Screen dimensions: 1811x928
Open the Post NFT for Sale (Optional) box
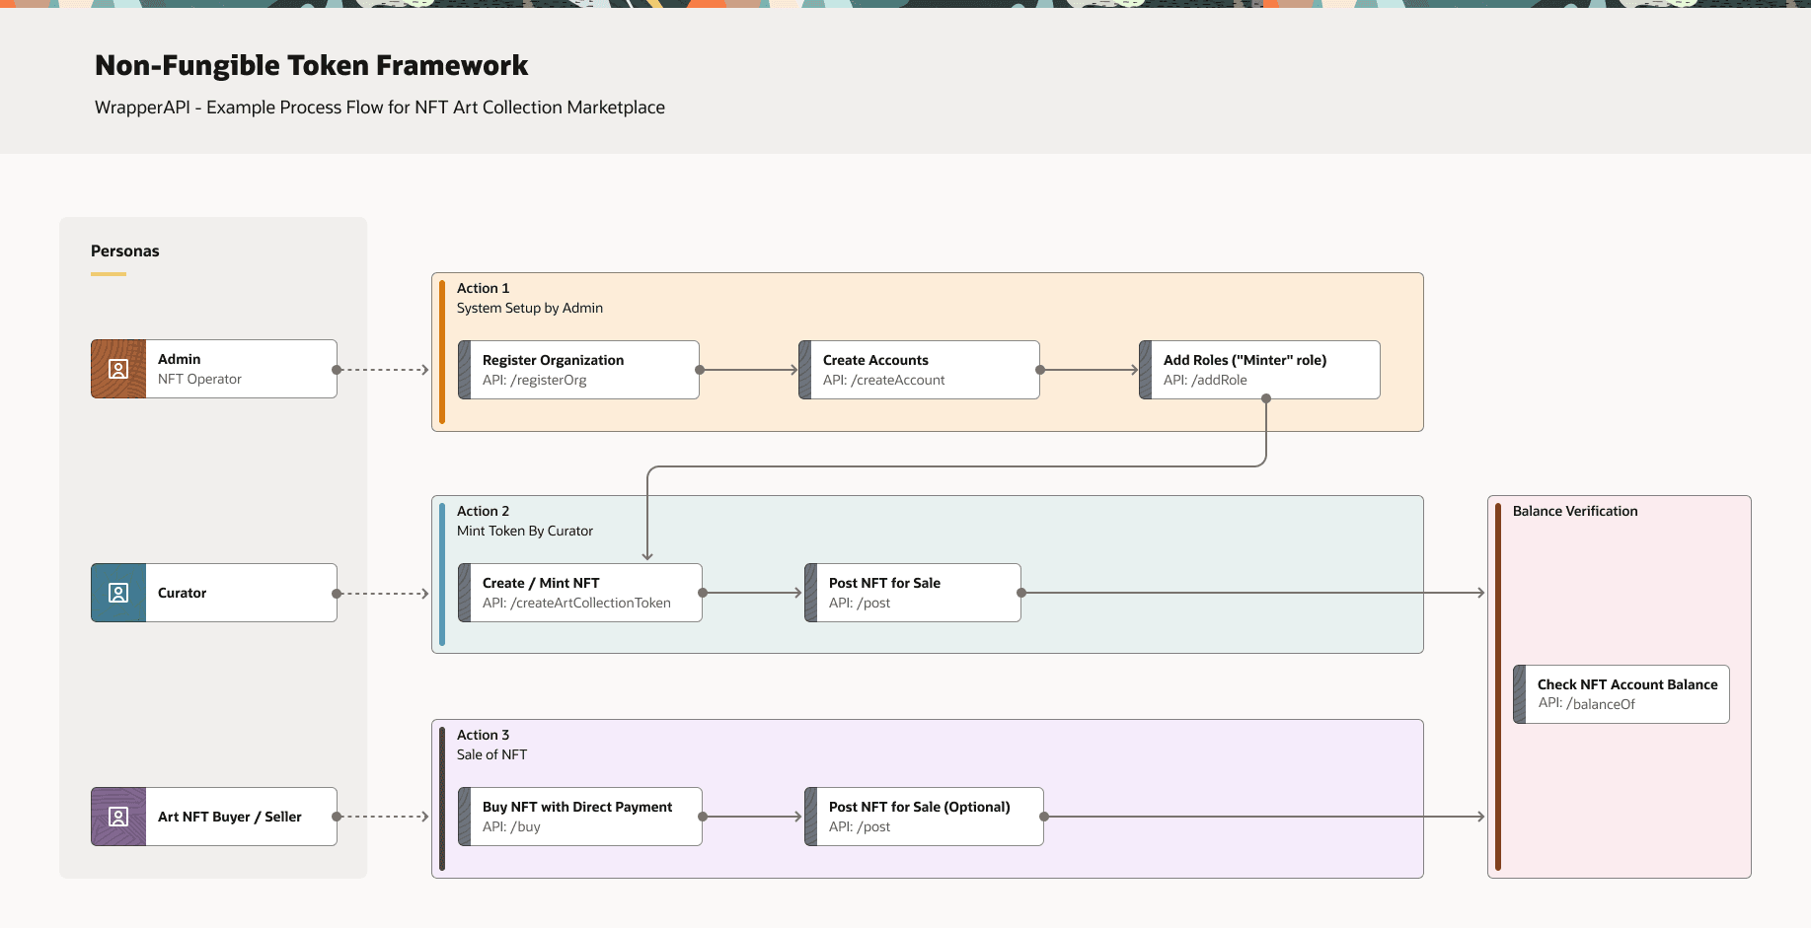(924, 817)
